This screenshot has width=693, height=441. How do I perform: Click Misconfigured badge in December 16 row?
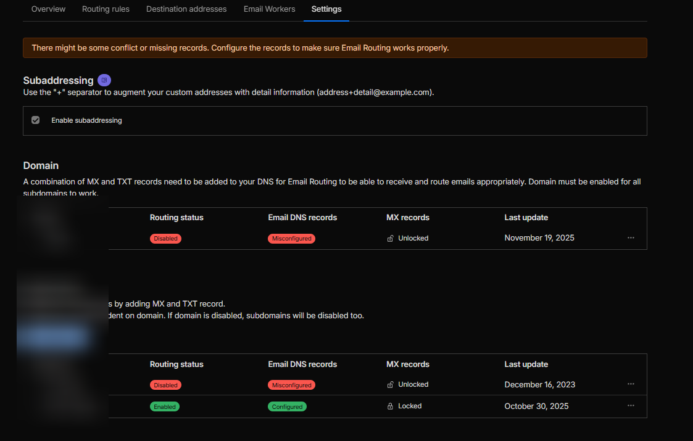point(291,385)
